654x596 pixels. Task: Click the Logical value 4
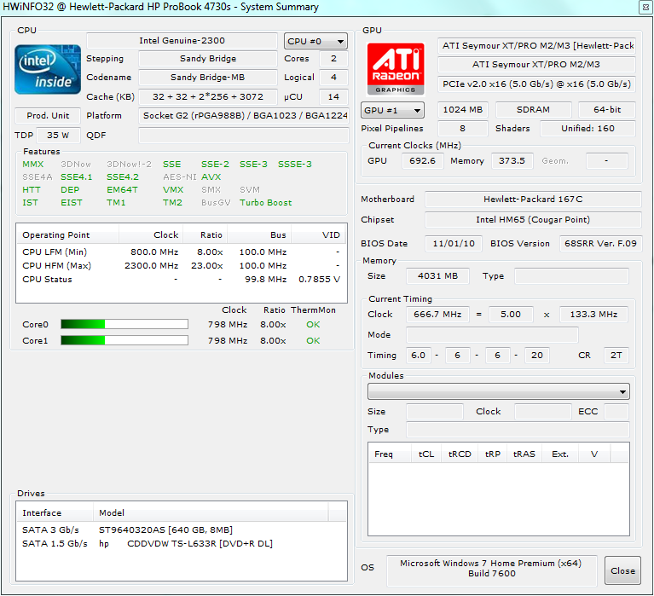pyautogui.click(x=333, y=77)
